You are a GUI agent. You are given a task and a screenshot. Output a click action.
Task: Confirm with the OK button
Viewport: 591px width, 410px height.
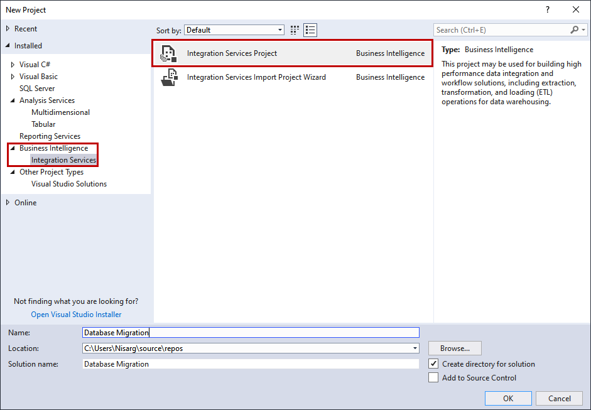[508, 398]
